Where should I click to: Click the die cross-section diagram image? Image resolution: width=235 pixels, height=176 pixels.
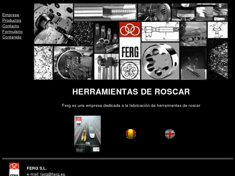click(x=130, y=70)
